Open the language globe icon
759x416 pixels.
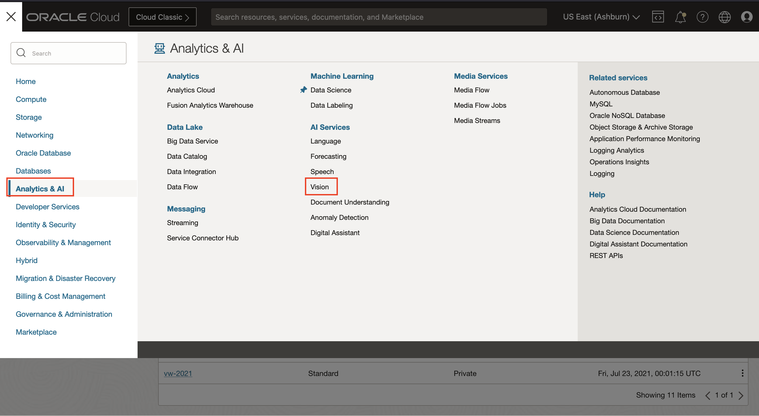[x=724, y=17]
